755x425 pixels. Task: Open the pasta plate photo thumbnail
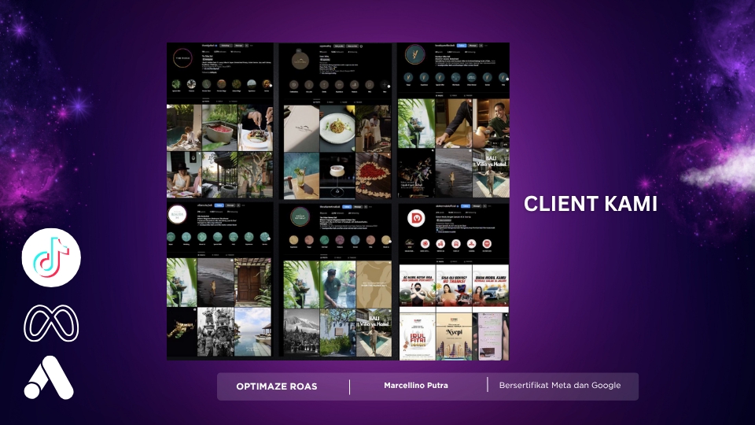click(336, 126)
